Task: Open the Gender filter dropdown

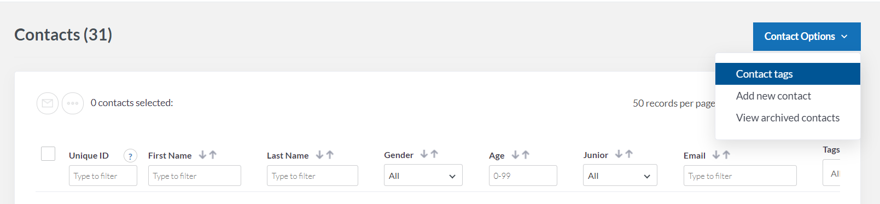Action: [423, 176]
